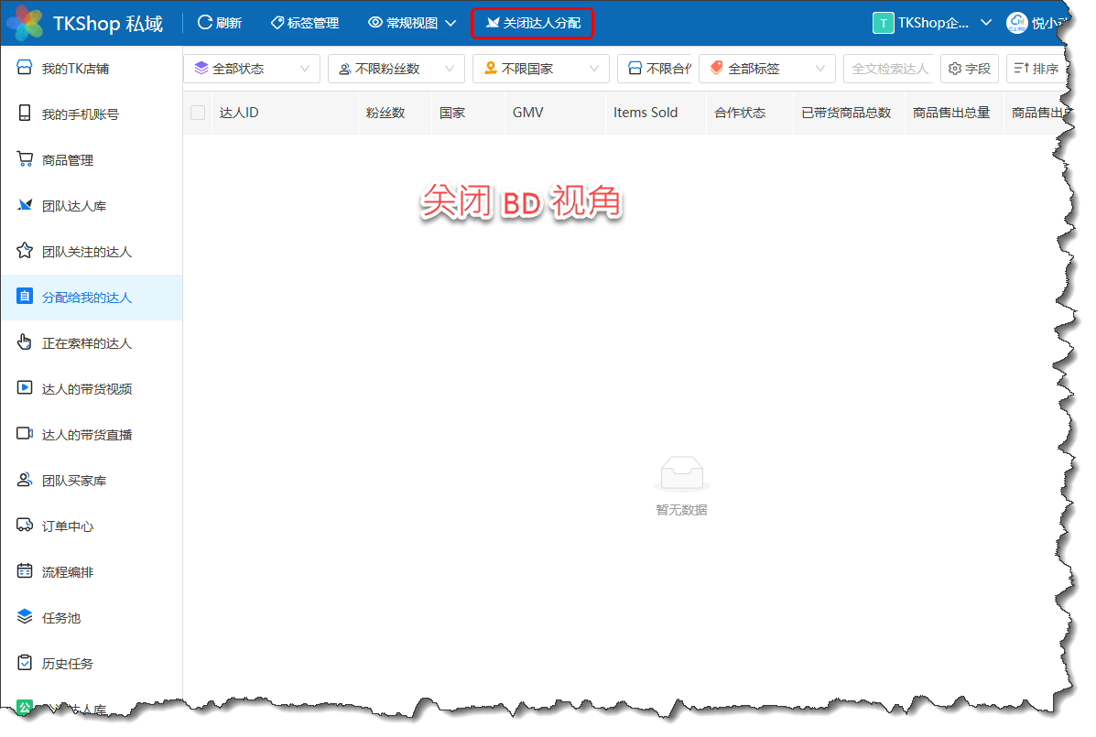Open the 不限合作 cooperation filter dropdown
Screen dimensions: 1096x737
(x=655, y=69)
